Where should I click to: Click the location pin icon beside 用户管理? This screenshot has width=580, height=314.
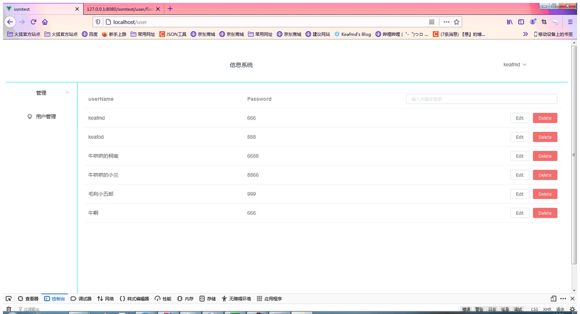[x=29, y=117]
